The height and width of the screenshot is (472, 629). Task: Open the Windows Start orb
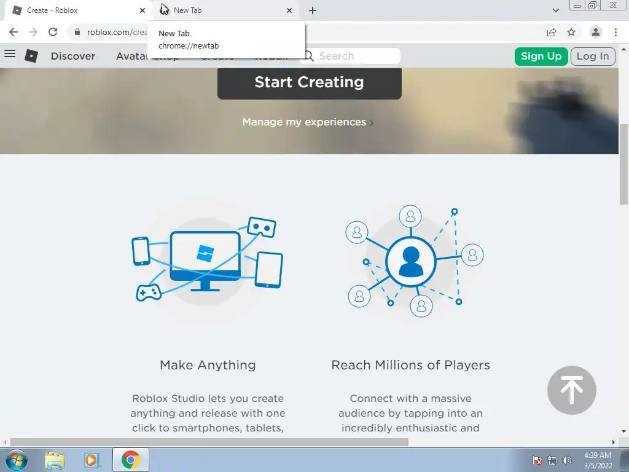(x=17, y=460)
